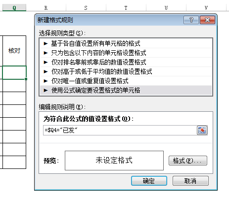Click the range selector icon in formula box
229x197 pixels.
[202, 131]
